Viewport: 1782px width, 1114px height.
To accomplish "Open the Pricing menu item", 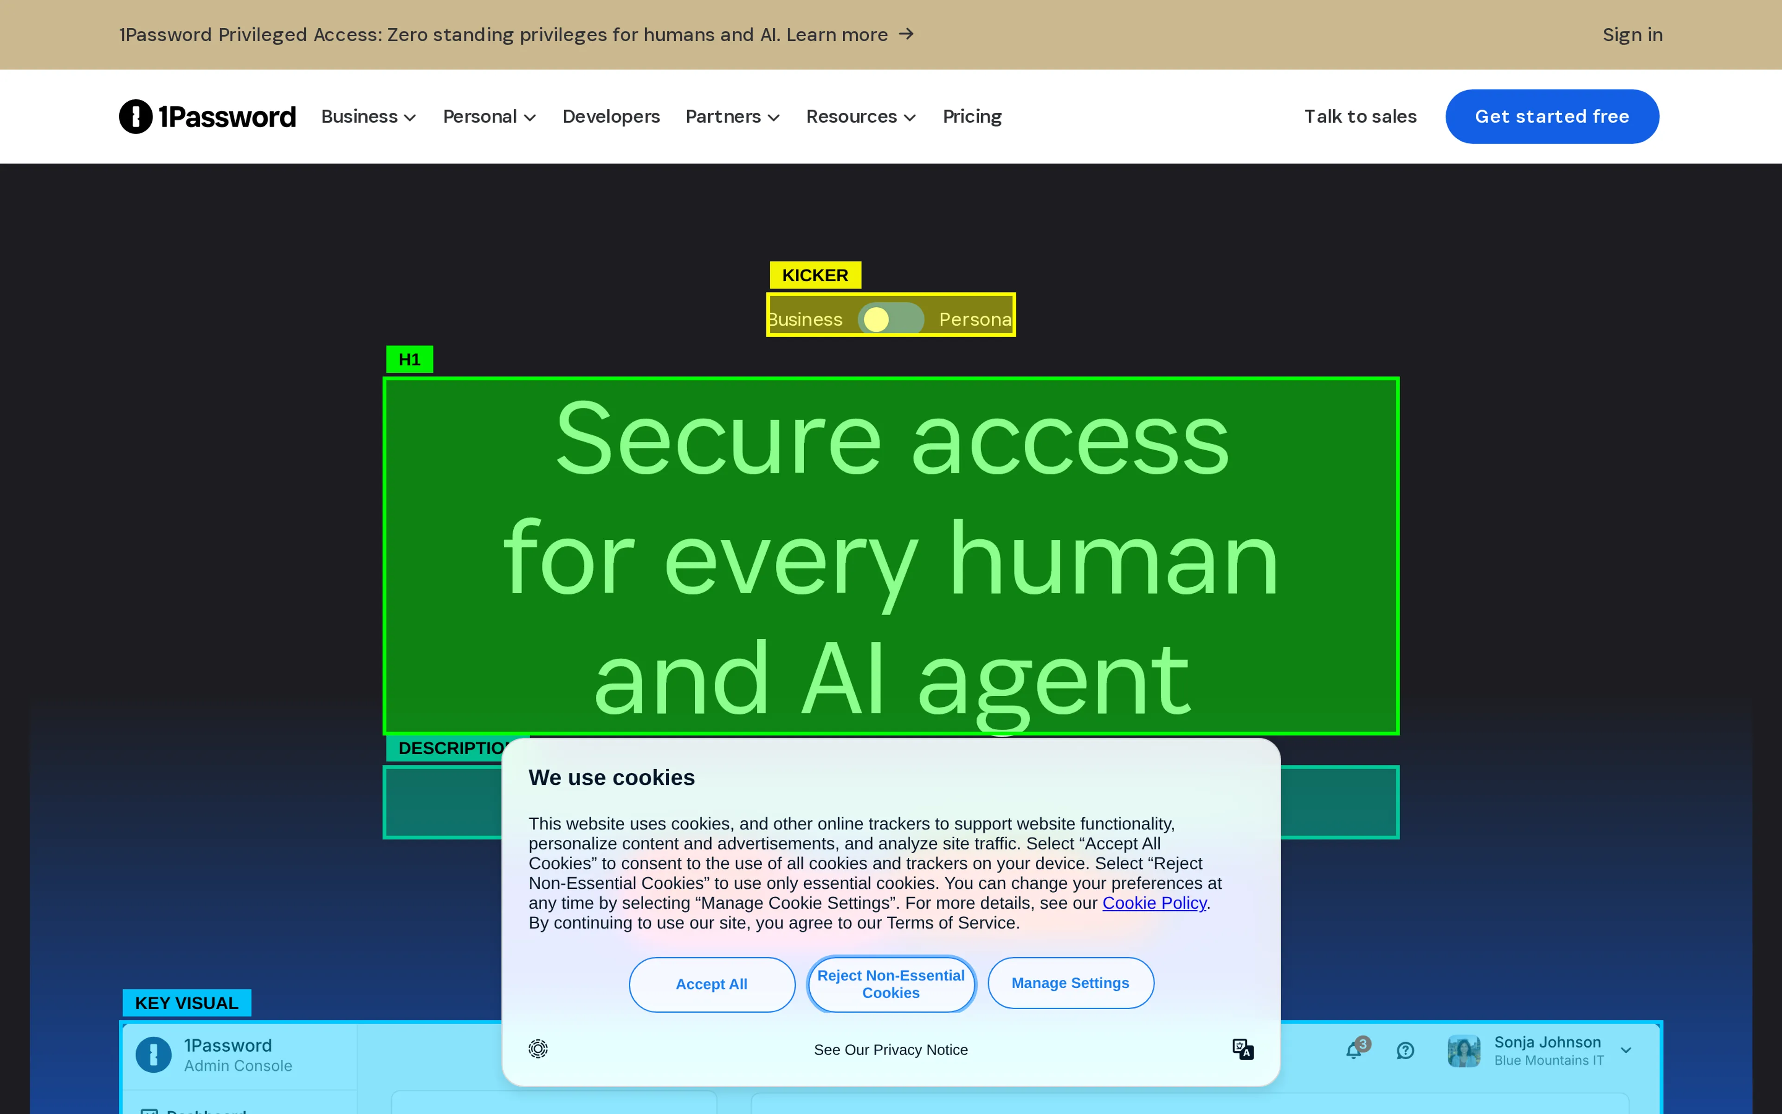I will [x=972, y=117].
